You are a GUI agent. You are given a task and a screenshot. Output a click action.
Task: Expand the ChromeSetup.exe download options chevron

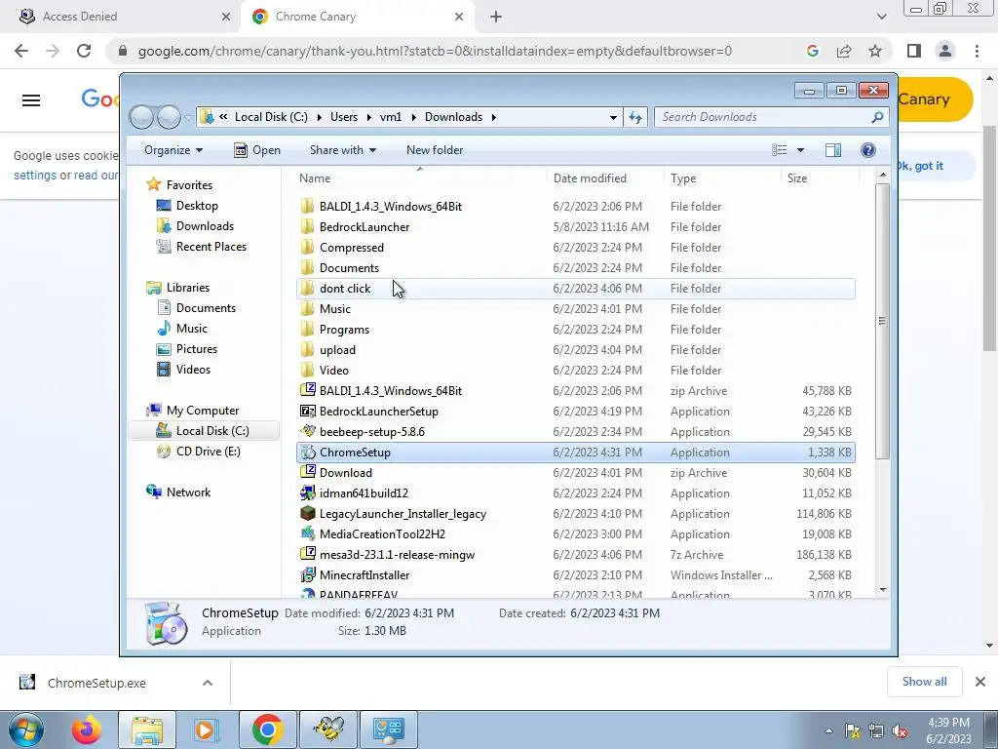208,683
